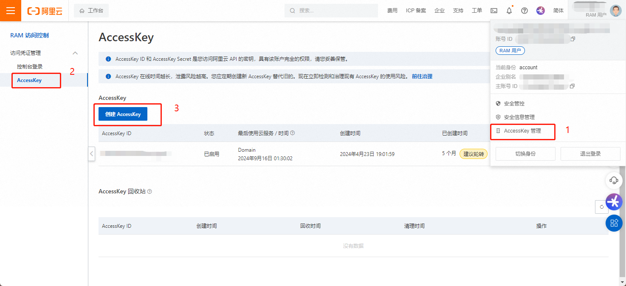Open the floating purple AI assistant button
Viewport: 626px width, 286px height.
click(x=614, y=201)
